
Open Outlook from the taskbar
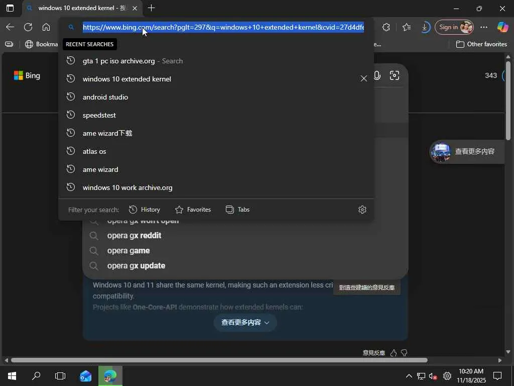point(85,376)
